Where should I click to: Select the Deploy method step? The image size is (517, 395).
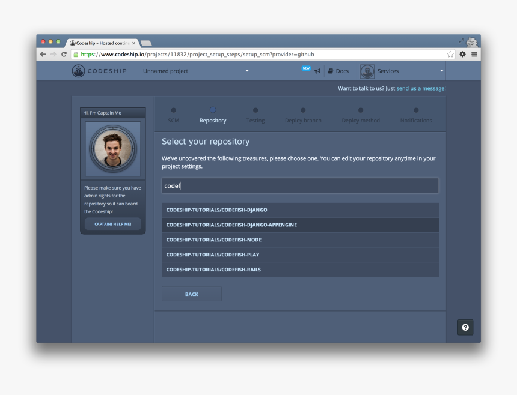pos(361,115)
